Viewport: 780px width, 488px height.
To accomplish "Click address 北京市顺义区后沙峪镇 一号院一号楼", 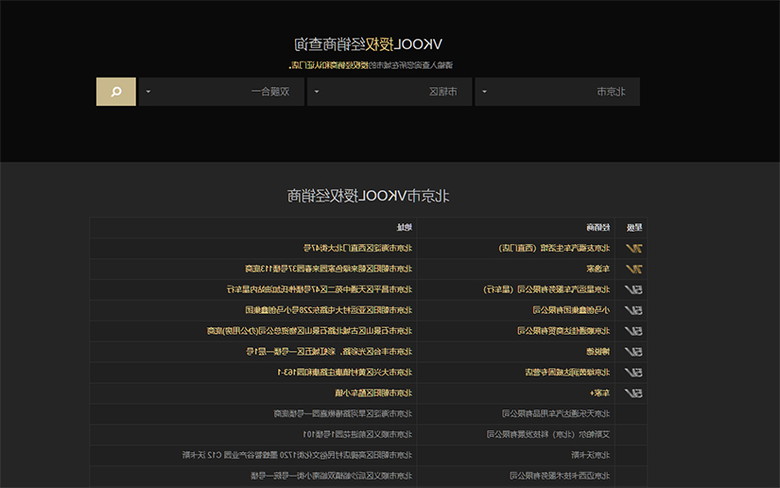I will point(331,476).
